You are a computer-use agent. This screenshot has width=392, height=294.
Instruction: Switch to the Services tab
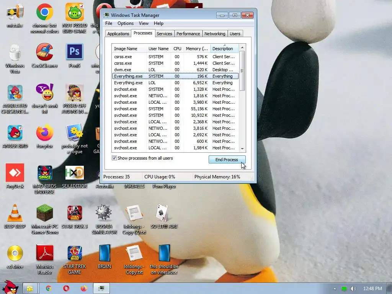pyautogui.click(x=164, y=34)
